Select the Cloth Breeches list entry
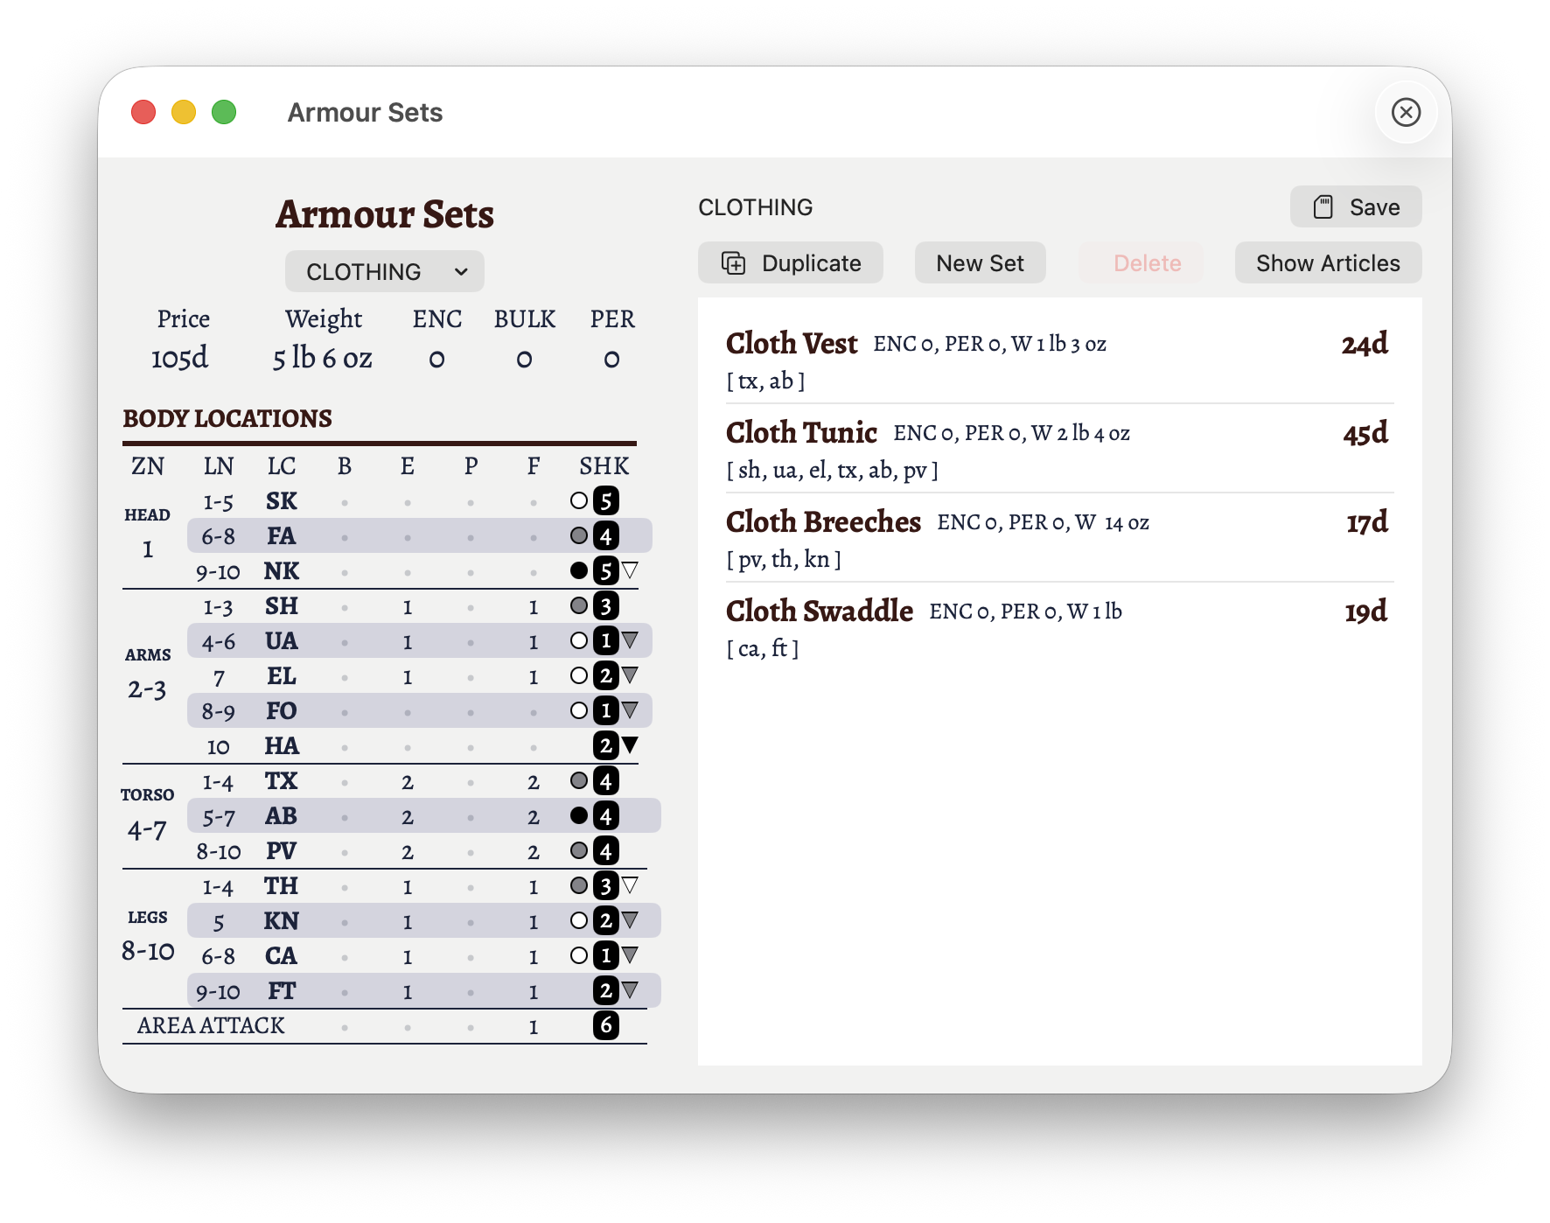This screenshot has width=1550, height=1223. pos(823,521)
